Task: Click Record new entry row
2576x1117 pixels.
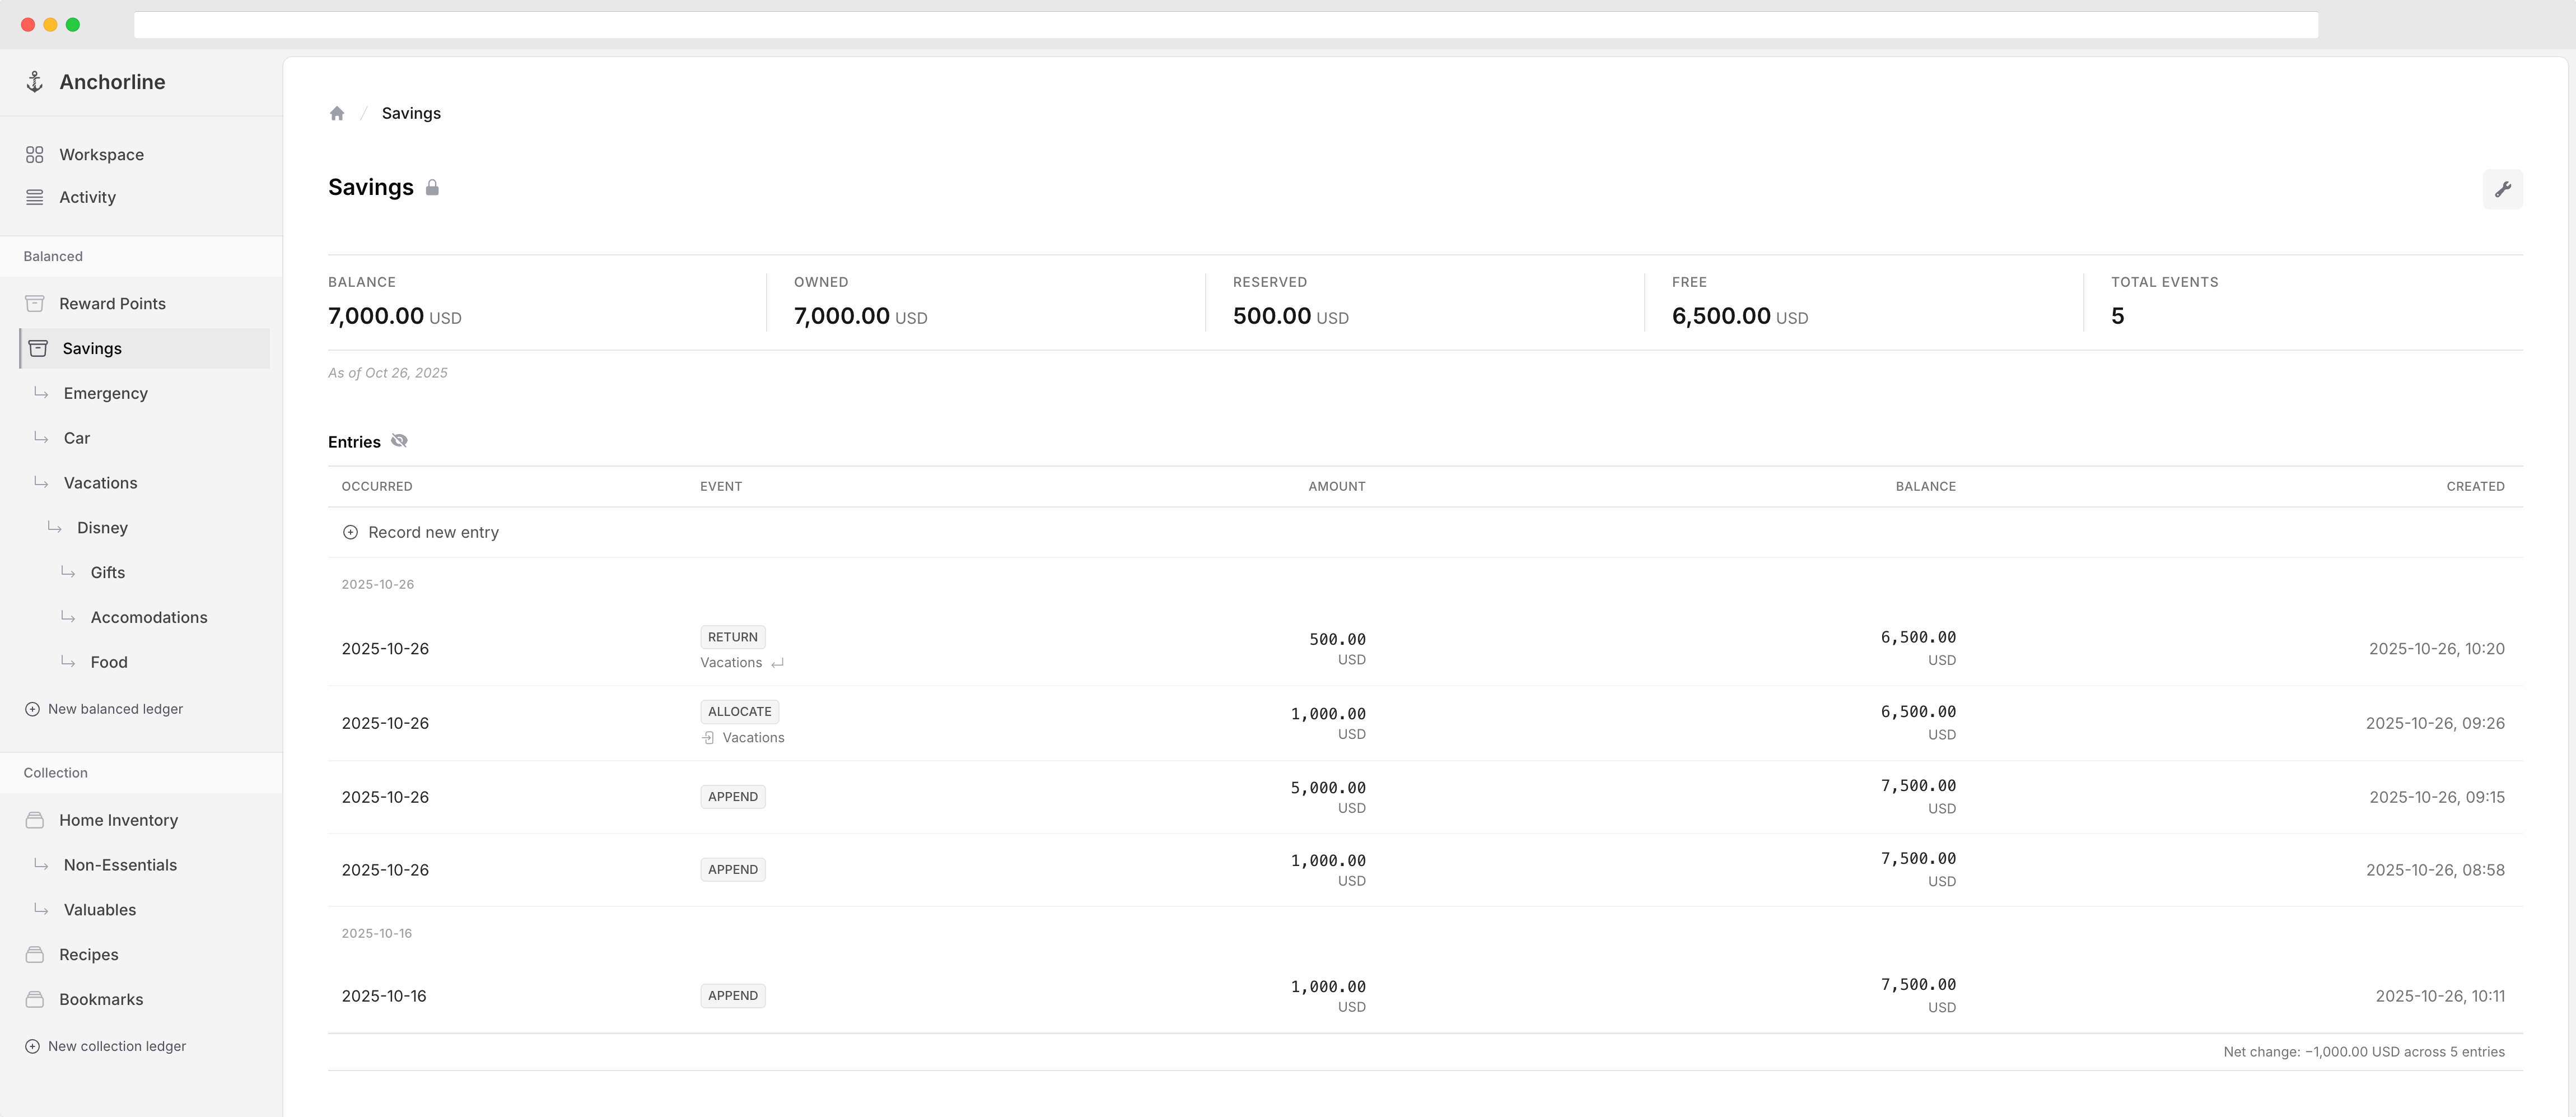Action: 432,532
